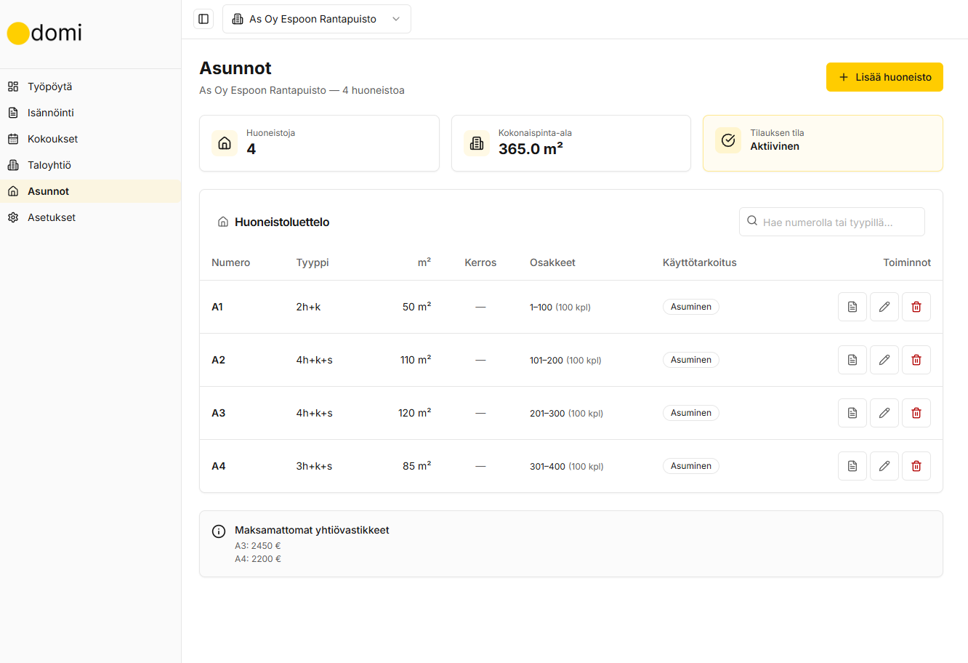
Task: Delete apartment A3 with the trash icon
Action: (916, 413)
